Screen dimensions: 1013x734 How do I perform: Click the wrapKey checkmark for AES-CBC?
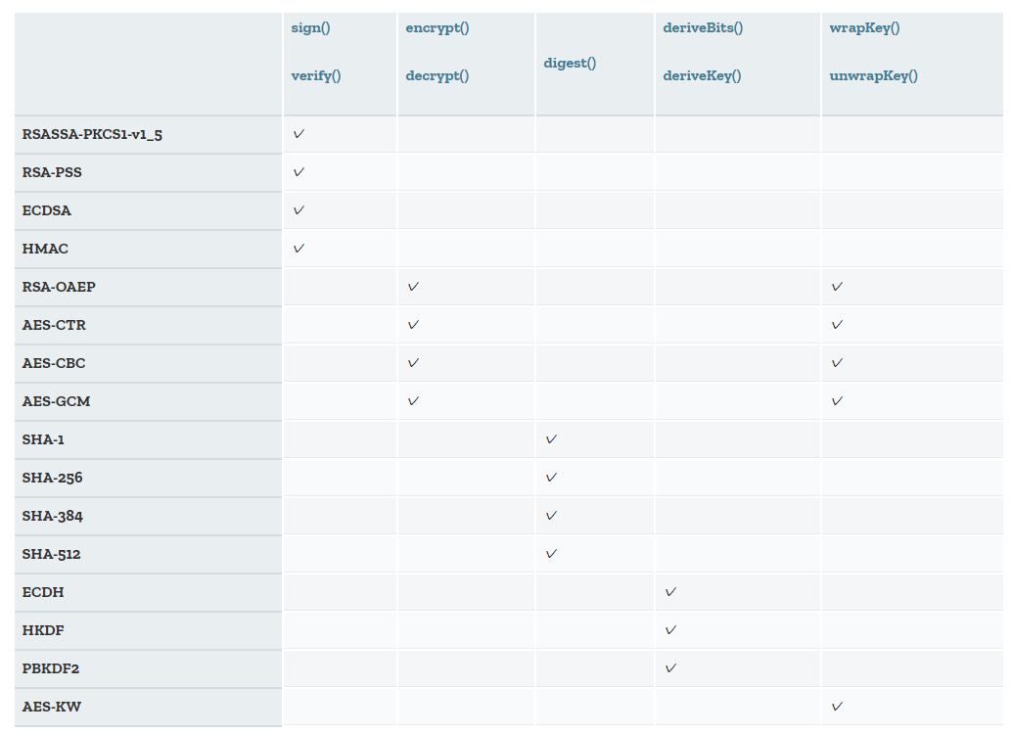pos(837,362)
